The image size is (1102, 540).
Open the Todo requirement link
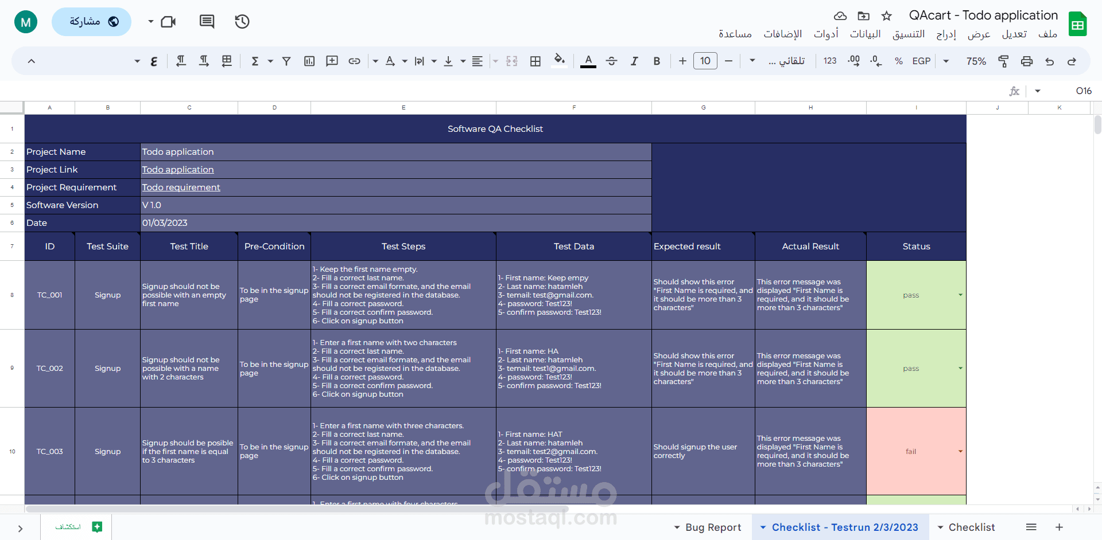[181, 187]
